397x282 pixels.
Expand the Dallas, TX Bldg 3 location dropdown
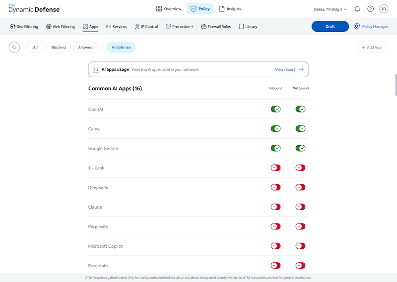(330, 9)
